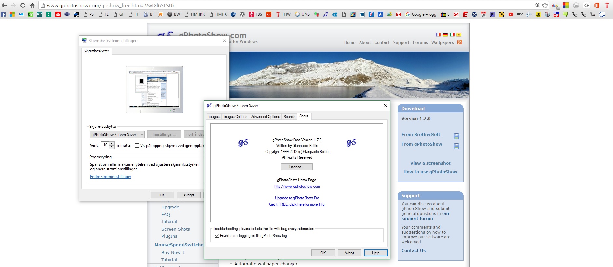Open the THW bookmark
The image size is (613, 267).
tap(283, 14)
